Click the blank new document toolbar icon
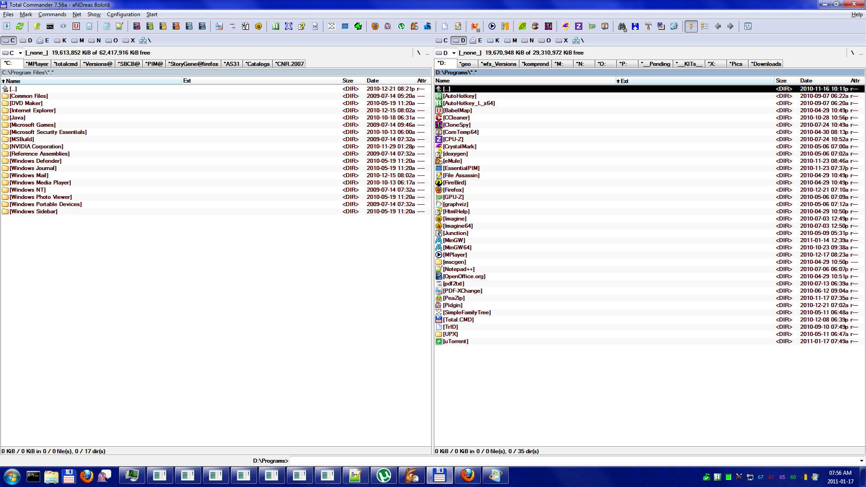This screenshot has height=487, width=866. click(x=445, y=26)
